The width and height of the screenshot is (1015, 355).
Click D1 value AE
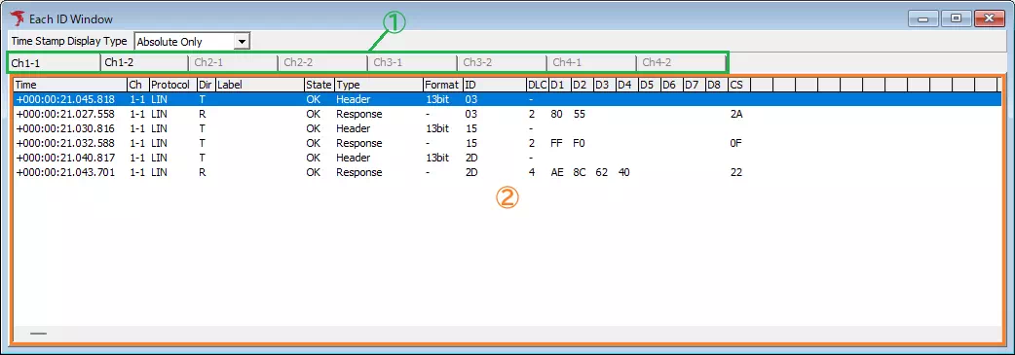(557, 173)
